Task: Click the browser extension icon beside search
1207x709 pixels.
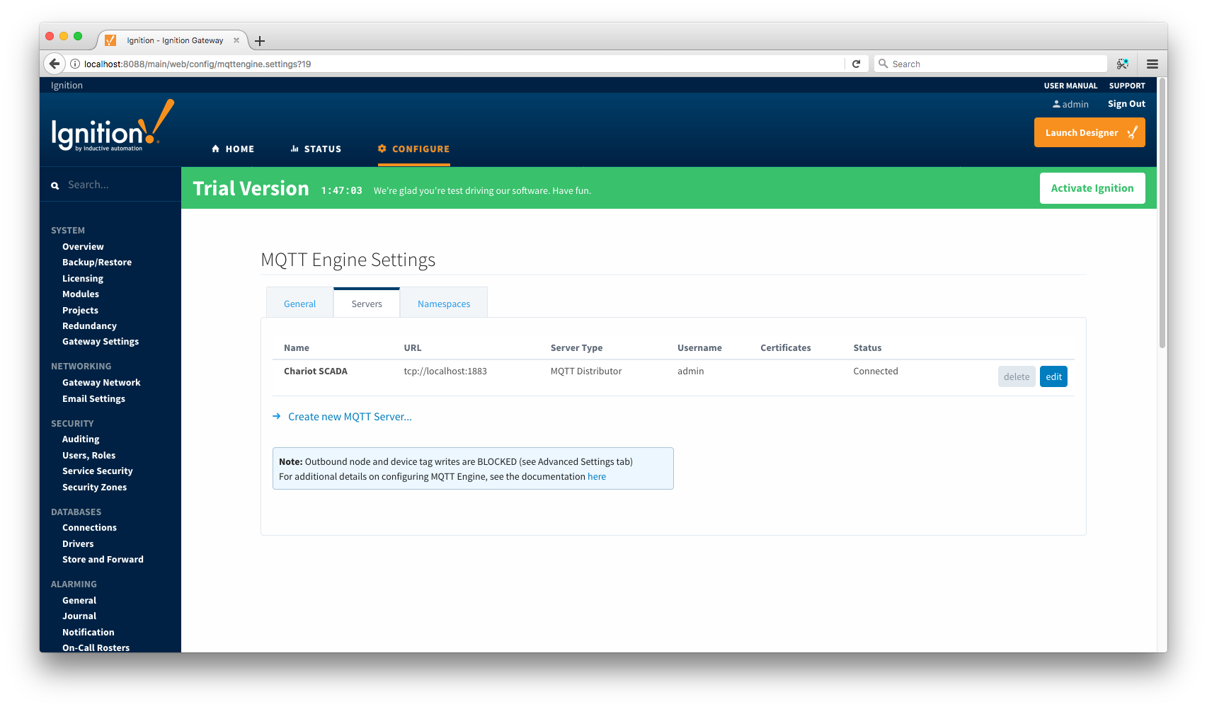Action: (1123, 64)
